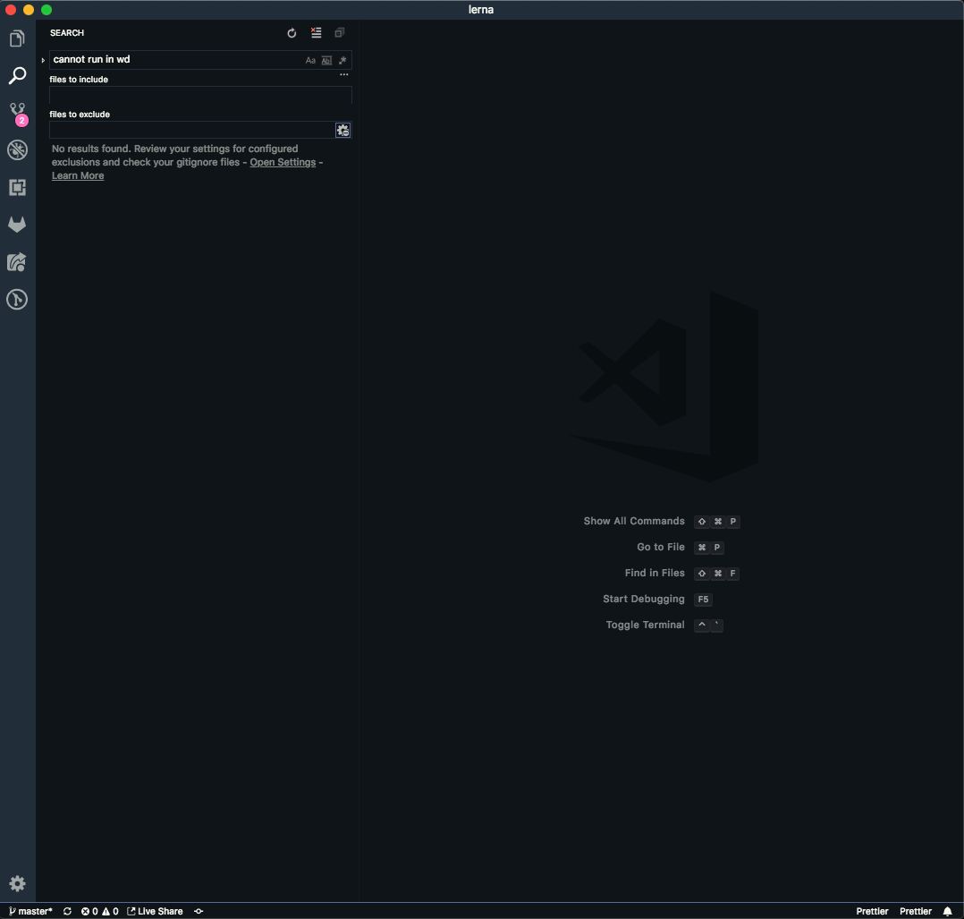Open the Manage gear at bottom left
Viewport: 964px width, 919px height.
click(x=17, y=884)
